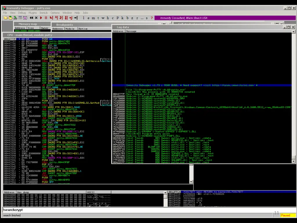Click the Step into toolbar icon
Image resolution: width=297 pixels, height=223 pixels.
51,18
